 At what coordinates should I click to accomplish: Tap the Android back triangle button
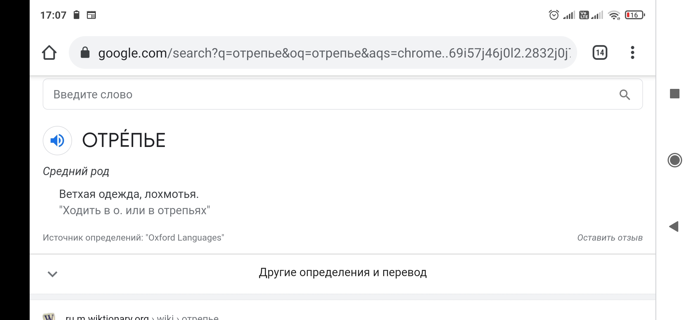[x=674, y=227]
